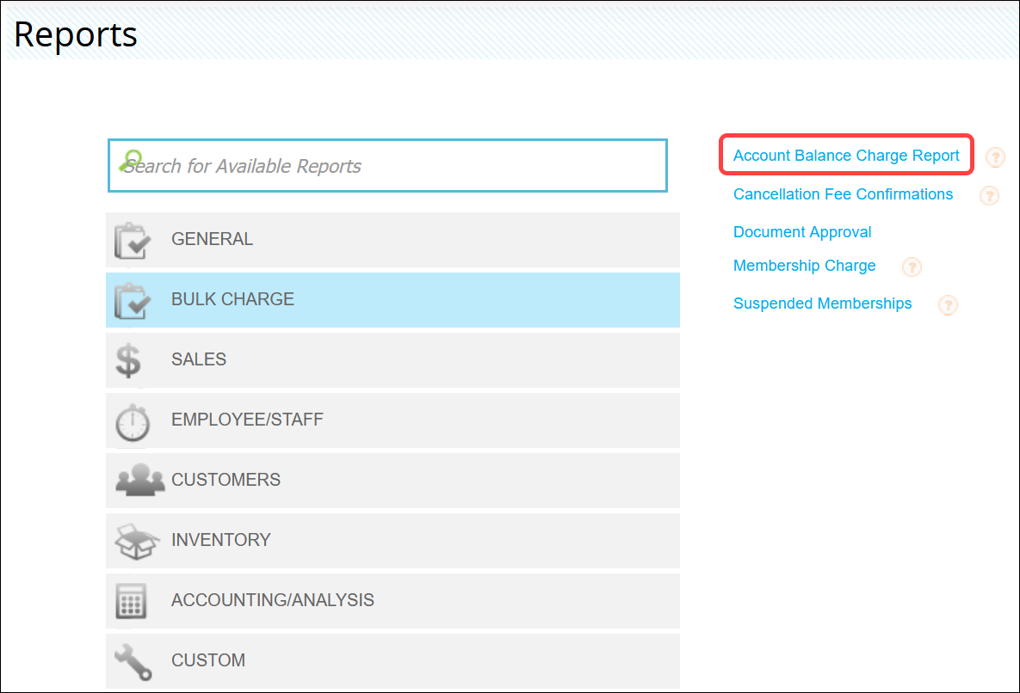
Task: Select the BULK CHARGE category
Action: 393,300
